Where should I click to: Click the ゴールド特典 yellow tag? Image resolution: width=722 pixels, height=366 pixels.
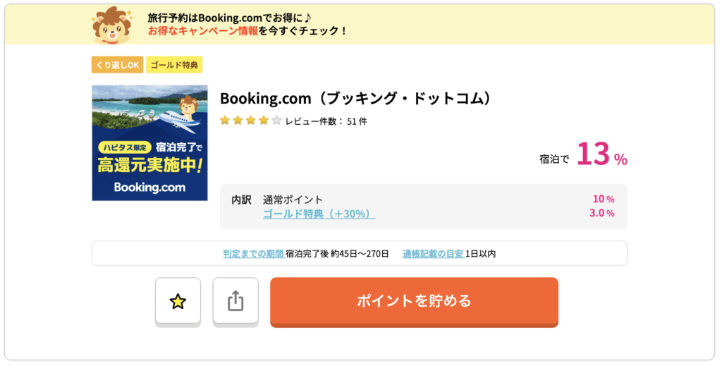tap(174, 65)
